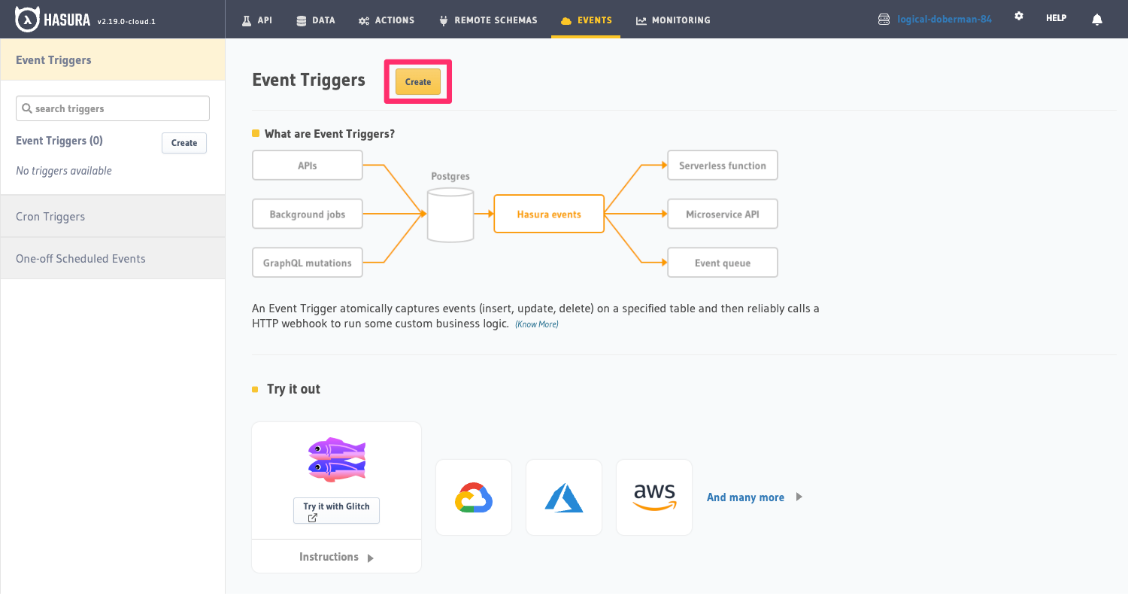Open the API tab
This screenshot has height=596, width=1128.
[257, 20]
